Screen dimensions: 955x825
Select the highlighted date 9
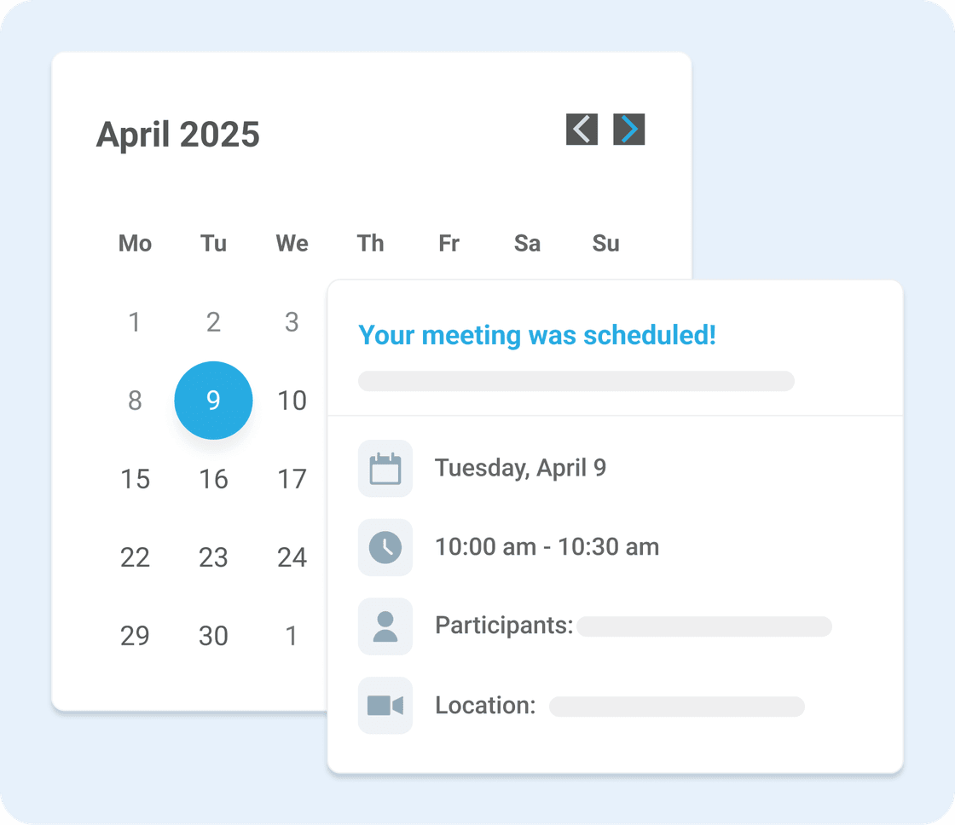[x=213, y=401]
